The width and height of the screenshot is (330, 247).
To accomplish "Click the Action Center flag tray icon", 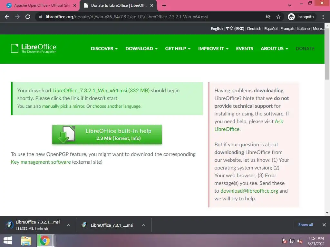I will point(284,241).
